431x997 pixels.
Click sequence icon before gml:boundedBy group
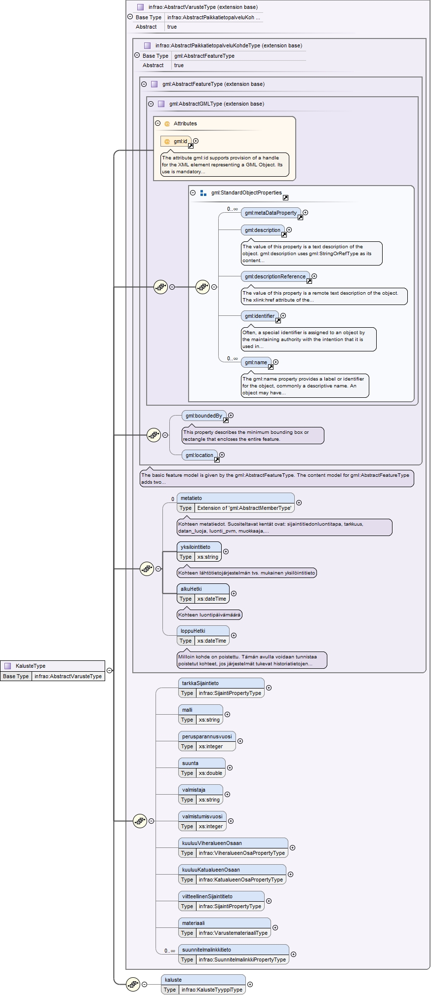click(x=154, y=435)
